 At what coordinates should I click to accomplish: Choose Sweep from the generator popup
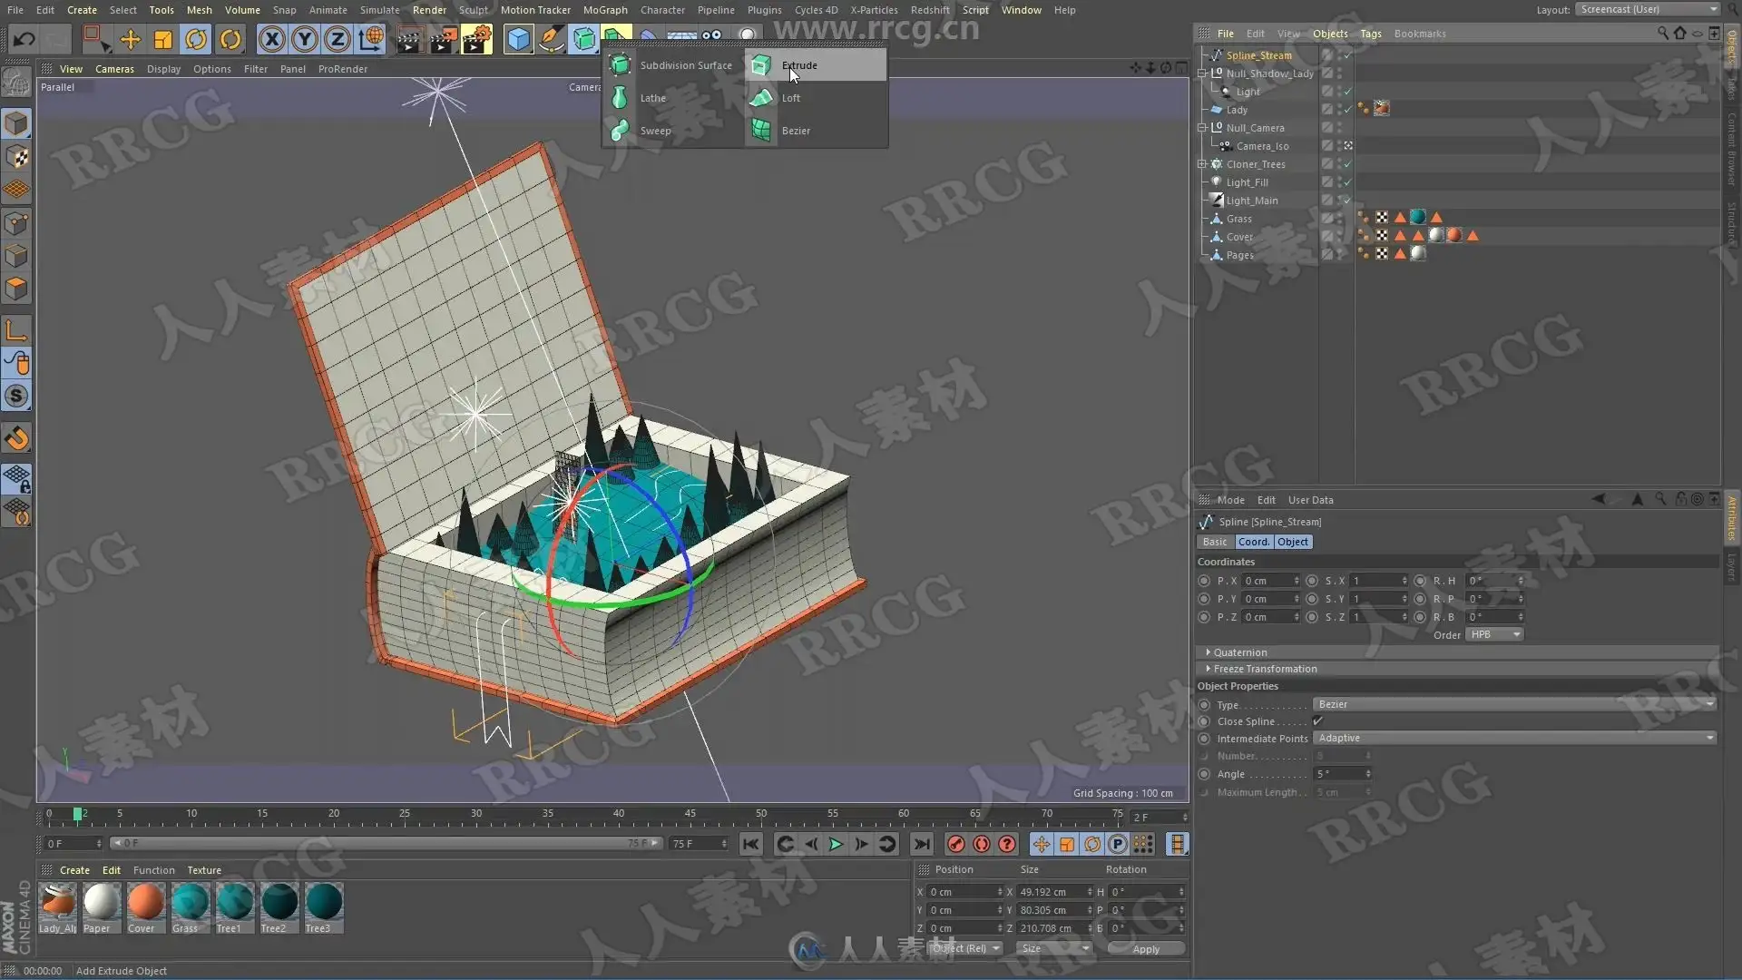point(672,131)
